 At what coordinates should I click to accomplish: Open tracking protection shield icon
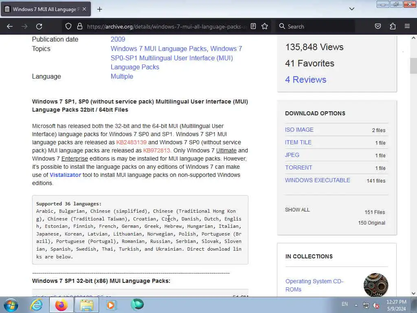tap(68, 26)
